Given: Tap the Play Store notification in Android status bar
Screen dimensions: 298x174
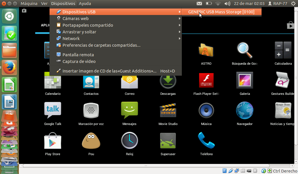Looking at the screenshot, I should coord(24,10).
